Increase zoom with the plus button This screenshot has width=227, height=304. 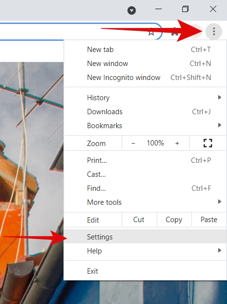click(177, 143)
